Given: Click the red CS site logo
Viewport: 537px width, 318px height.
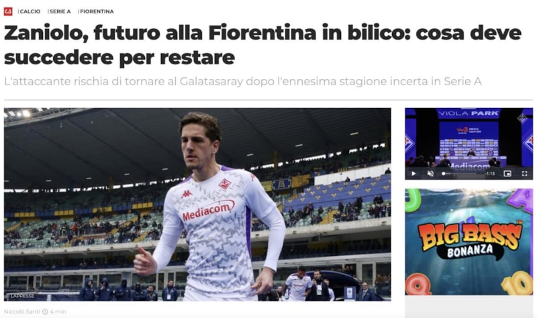Looking at the screenshot, I should tap(8, 11).
